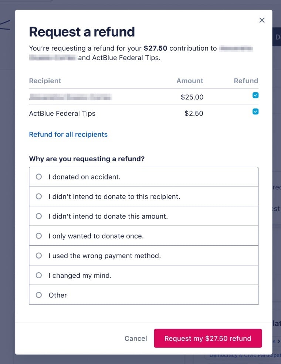281x364 pixels.
Task: Choose 'I didn't intend to donate to this recipient'
Action: (39, 196)
